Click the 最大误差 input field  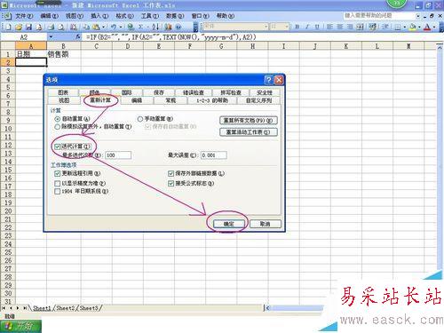coord(214,155)
